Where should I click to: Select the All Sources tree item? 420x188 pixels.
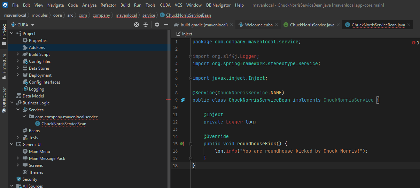click(33, 186)
